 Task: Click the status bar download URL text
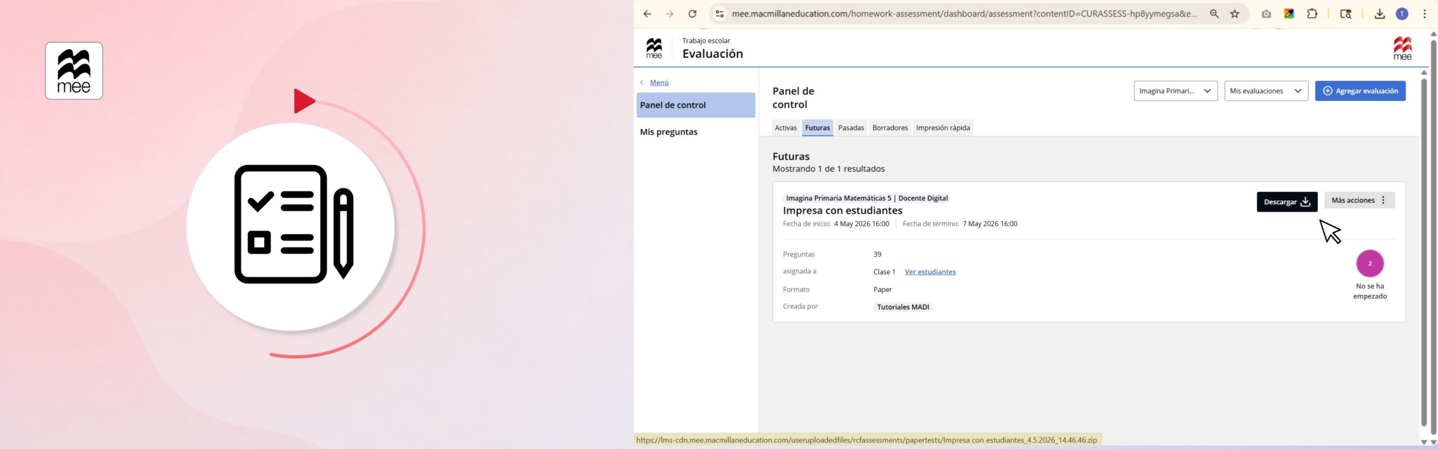[x=866, y=440]
